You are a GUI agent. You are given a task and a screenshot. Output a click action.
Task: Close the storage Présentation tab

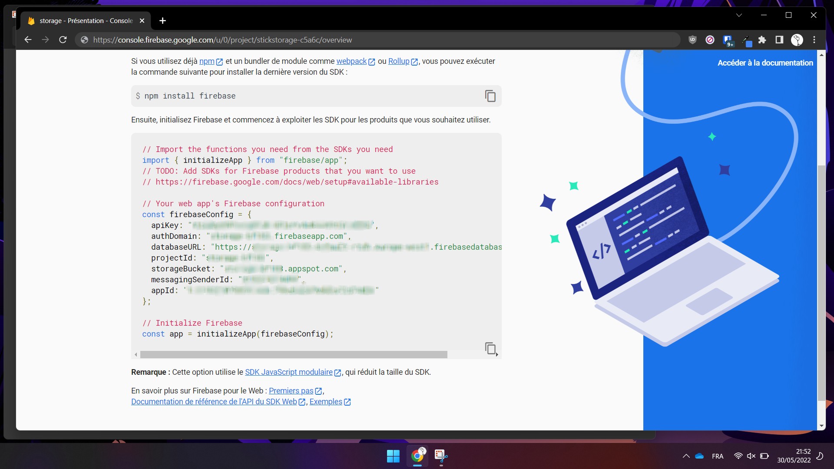pos(142,21)
